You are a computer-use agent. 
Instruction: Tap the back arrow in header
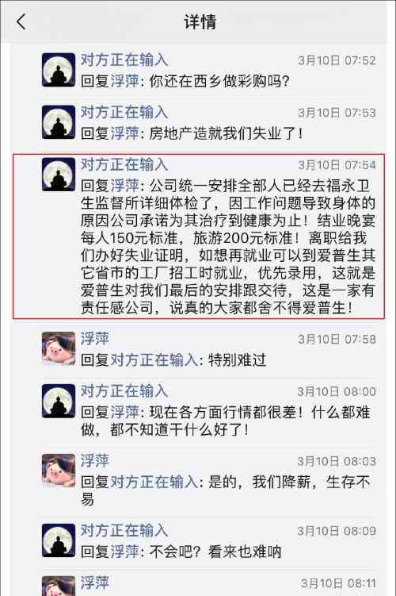[21, 21]
